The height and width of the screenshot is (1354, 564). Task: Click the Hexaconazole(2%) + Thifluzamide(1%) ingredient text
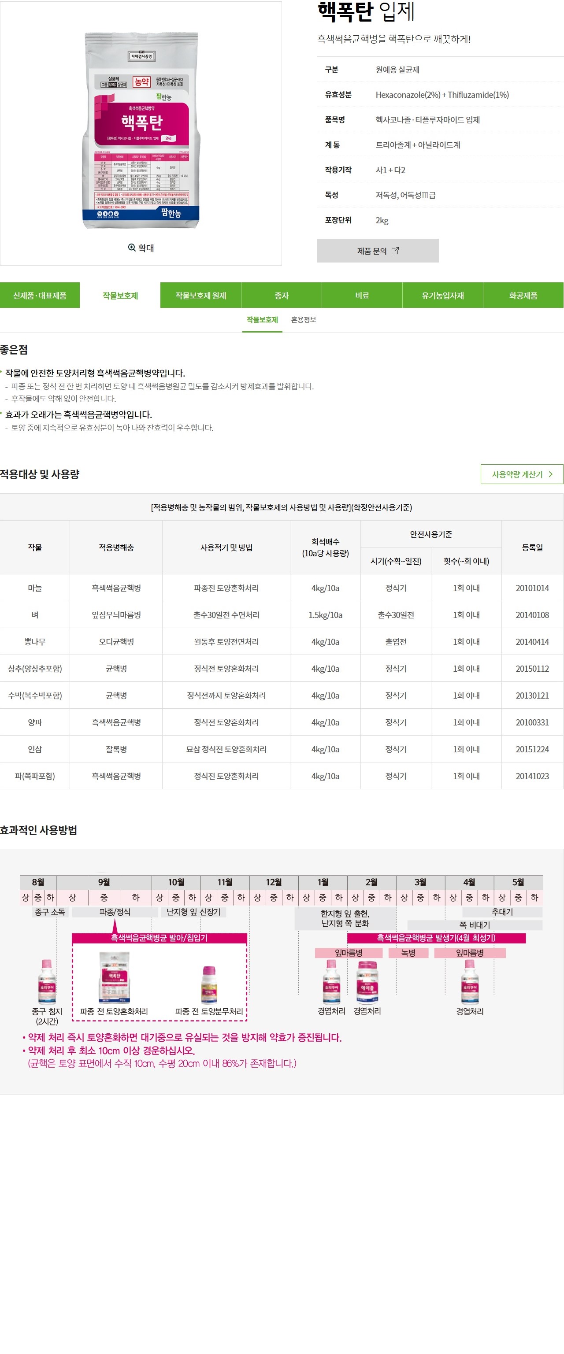(442, 95)
